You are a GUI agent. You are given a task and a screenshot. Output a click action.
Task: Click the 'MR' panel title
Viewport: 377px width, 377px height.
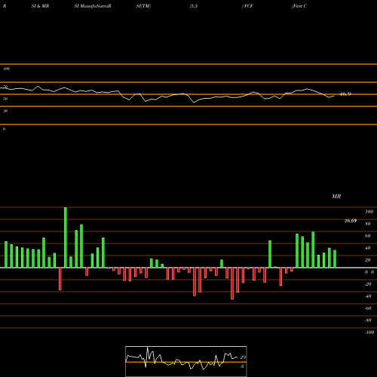click(336, 196)
